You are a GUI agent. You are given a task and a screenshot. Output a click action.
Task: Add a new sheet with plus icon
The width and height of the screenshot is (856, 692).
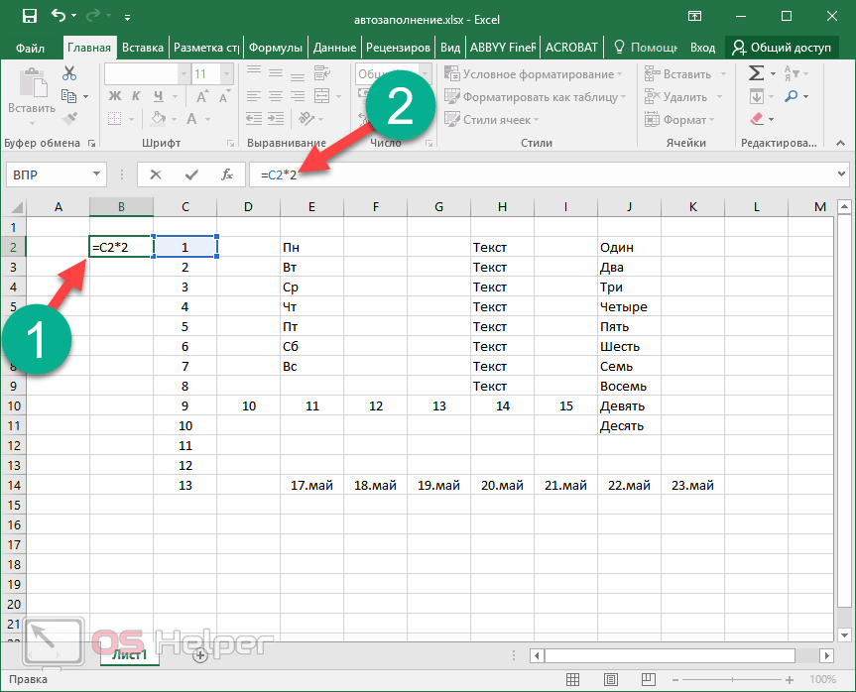[200, 655]
